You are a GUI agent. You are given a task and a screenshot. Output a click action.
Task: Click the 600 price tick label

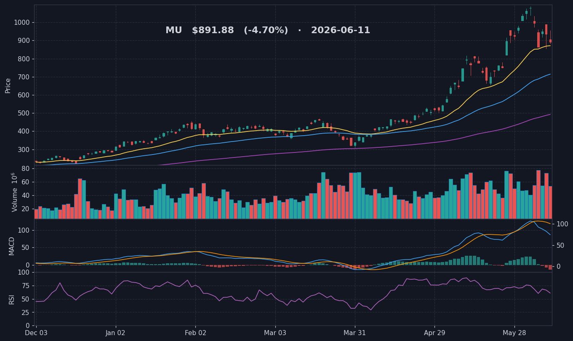pos(24,95)
